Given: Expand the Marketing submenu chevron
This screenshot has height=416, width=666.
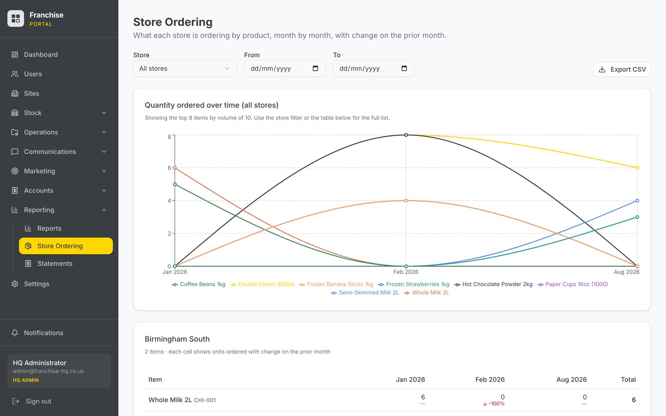Looking at the screenshot, I should tap(104, 171).
